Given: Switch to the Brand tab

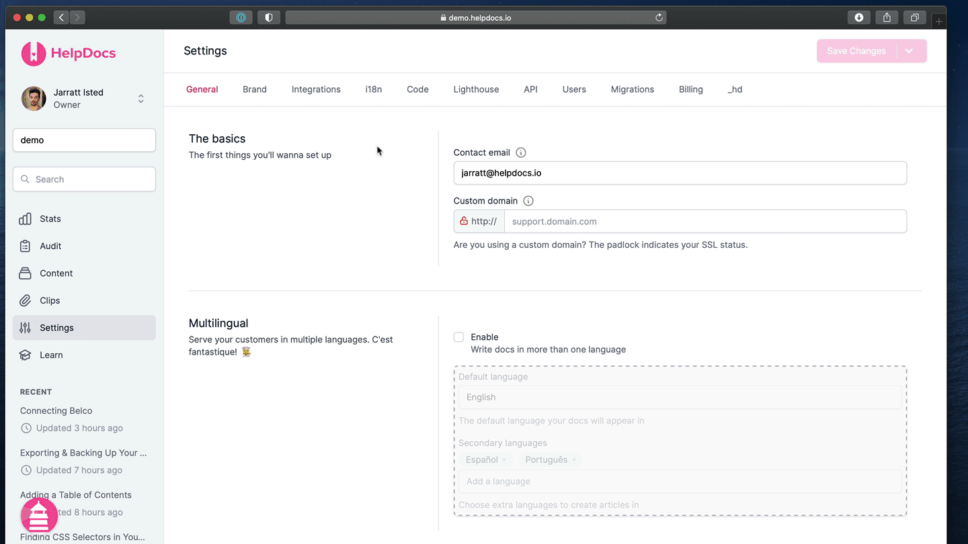Looking at the screenshot, I should 255,89.
